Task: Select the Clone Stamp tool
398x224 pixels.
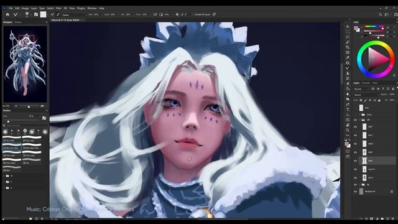Action: tap(348, 73)
